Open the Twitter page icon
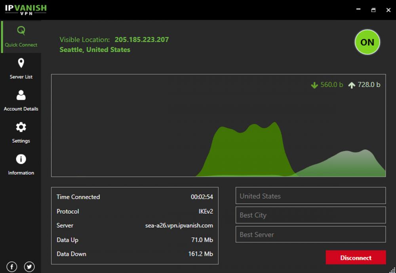This screenshot has width=396, height=273. coord(29,267)
